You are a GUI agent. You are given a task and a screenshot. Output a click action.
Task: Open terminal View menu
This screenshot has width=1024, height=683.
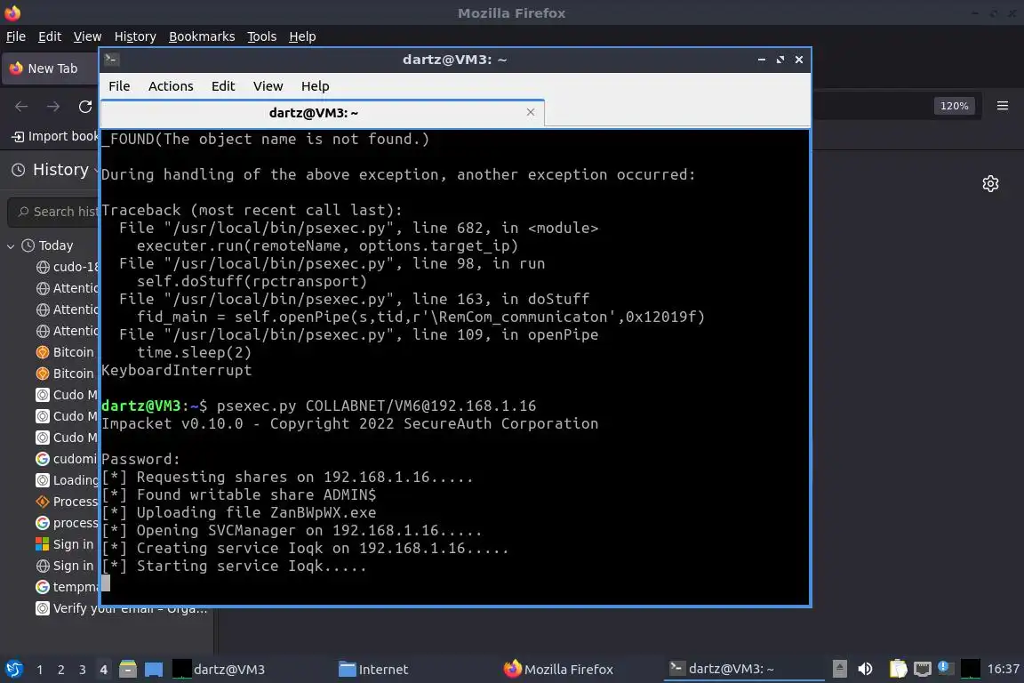coord(268,86)
